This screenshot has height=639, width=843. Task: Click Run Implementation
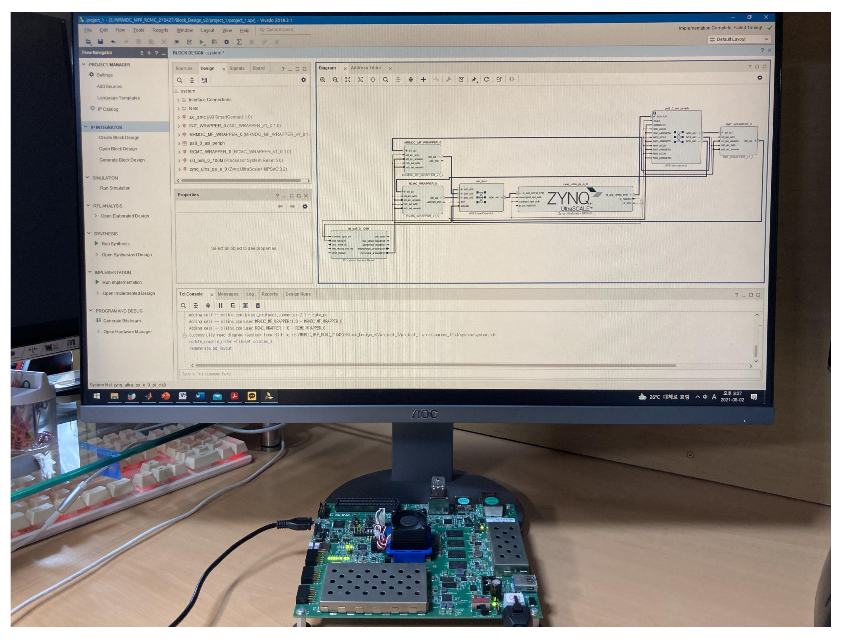click(x=122, y=283)
